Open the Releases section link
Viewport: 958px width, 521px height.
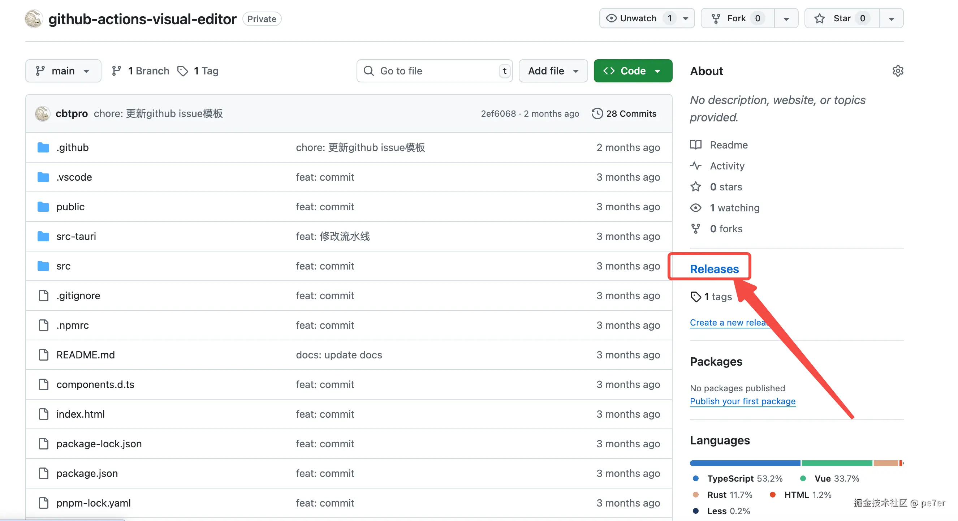click(714, 269)
